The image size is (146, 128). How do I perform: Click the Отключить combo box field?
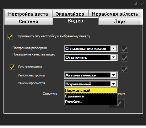pyautogui.click(x=91, y=57)
